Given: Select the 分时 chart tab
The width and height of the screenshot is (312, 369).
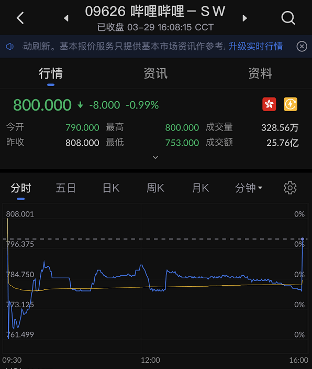Looking at the screenshot, I should (21, 188).
